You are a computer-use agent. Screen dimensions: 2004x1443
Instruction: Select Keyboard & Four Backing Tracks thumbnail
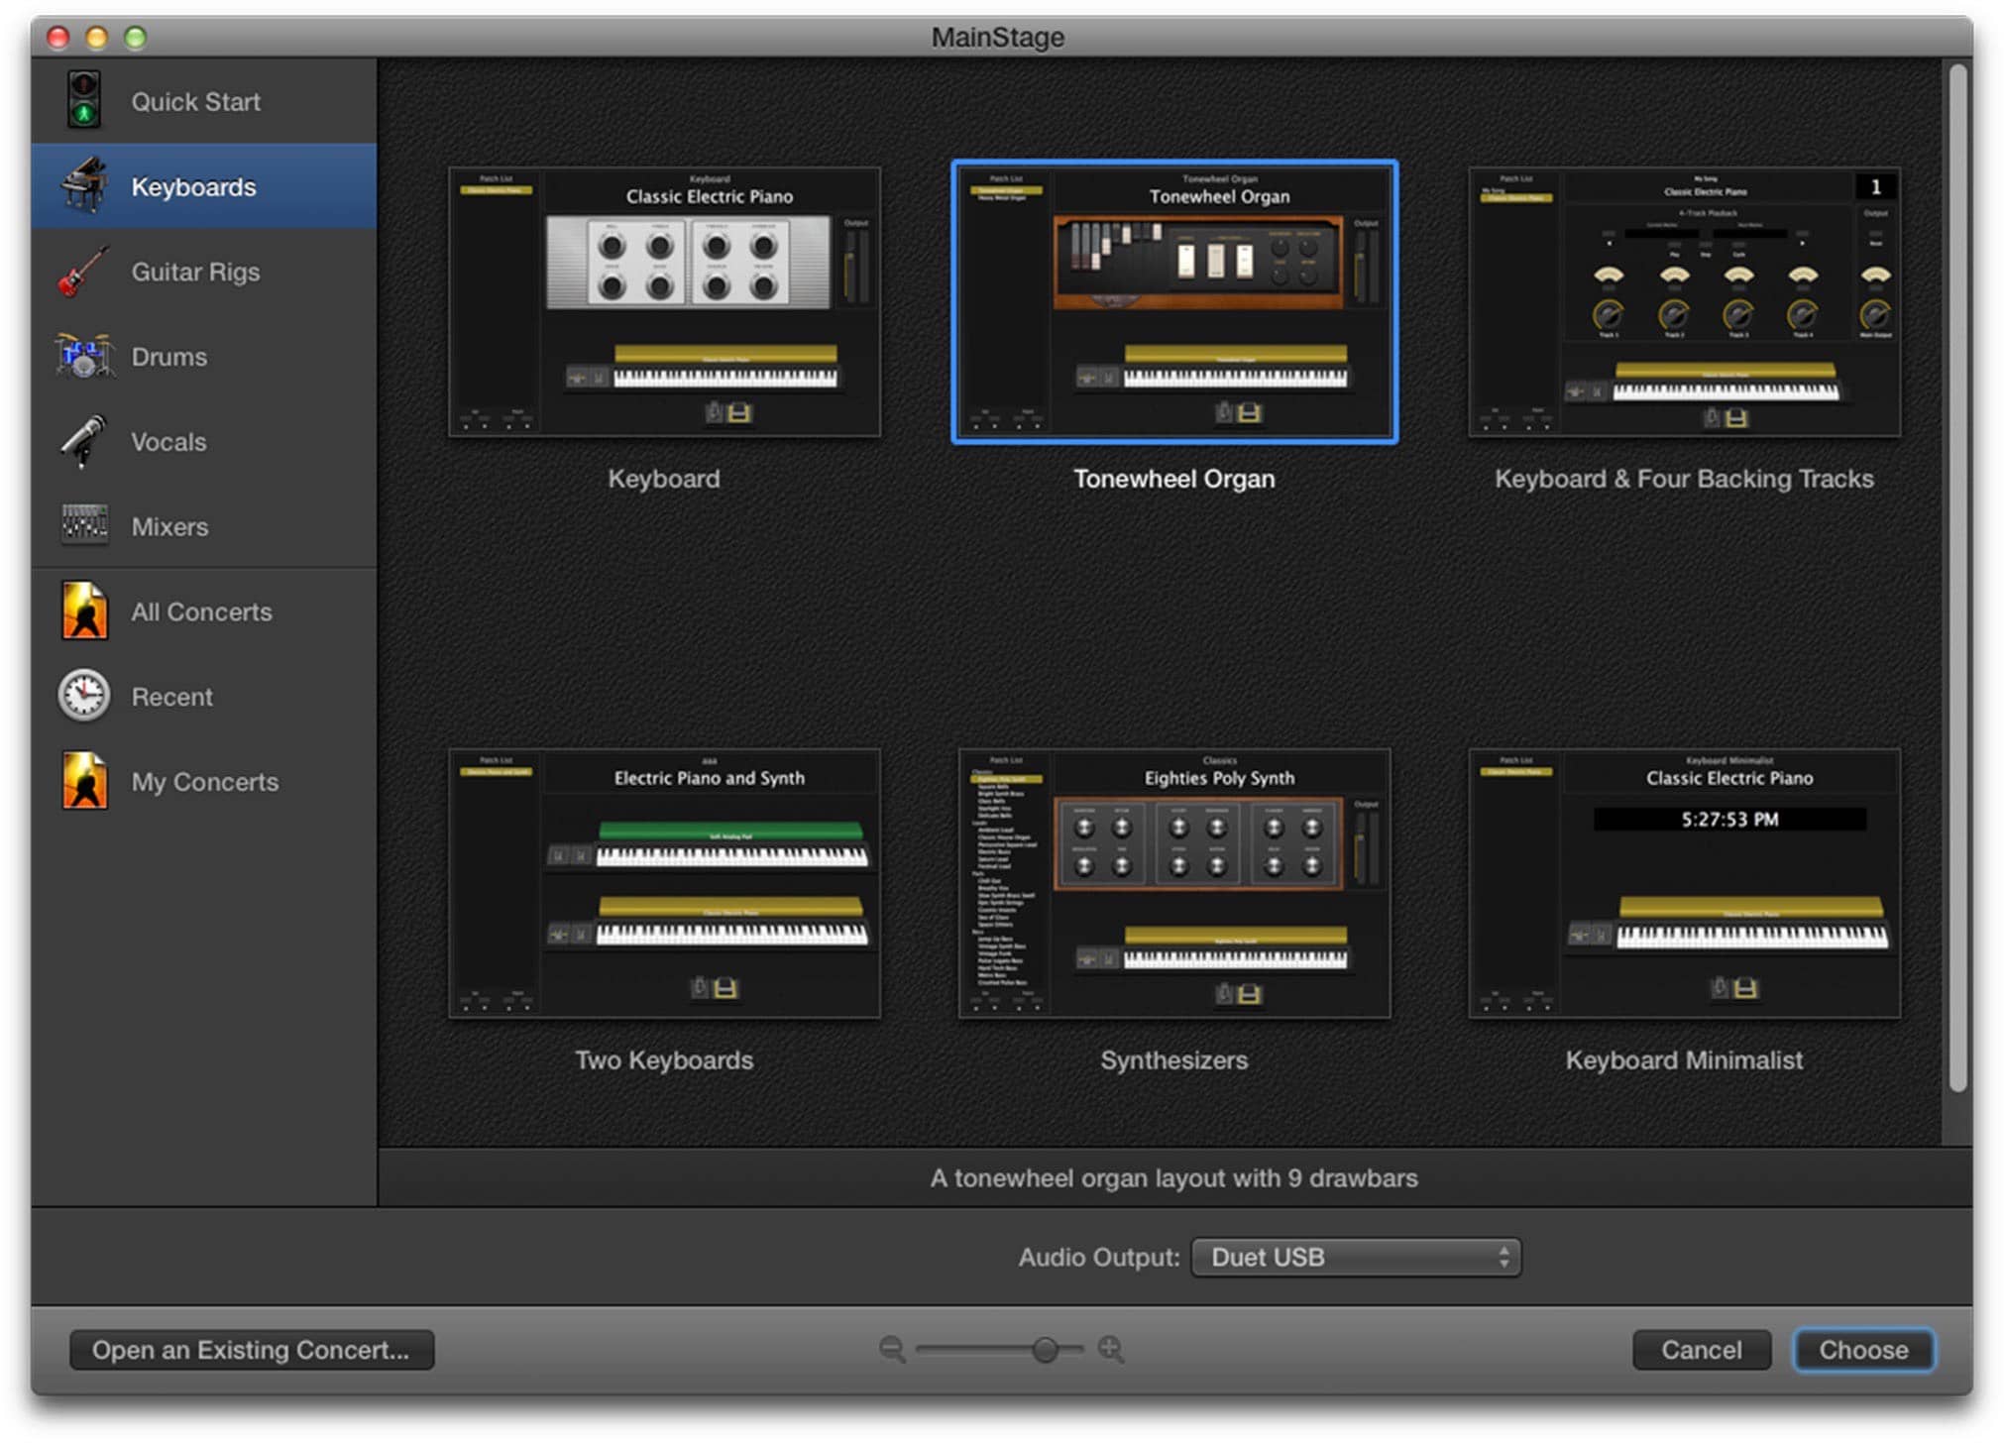point(1684,301)
